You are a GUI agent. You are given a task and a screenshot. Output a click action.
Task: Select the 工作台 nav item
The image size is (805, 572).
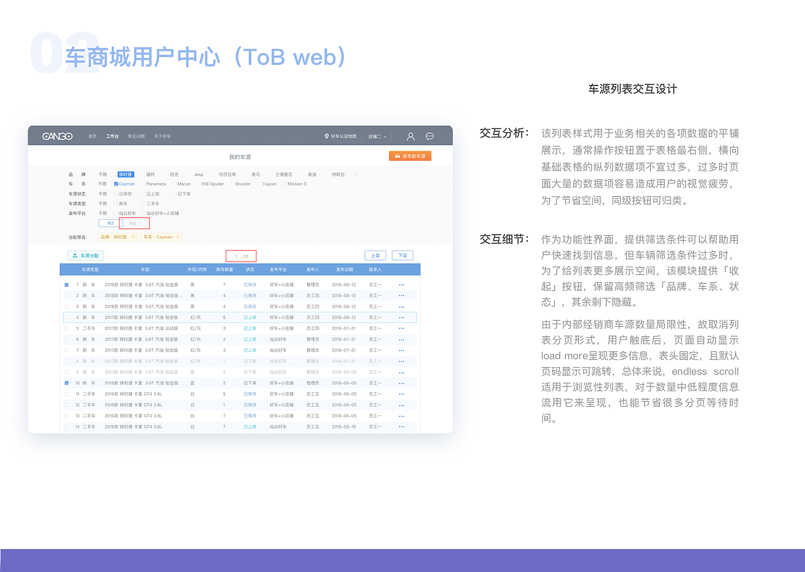pos(112,136)
